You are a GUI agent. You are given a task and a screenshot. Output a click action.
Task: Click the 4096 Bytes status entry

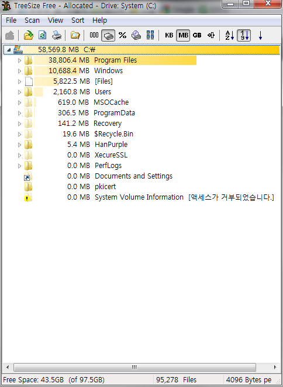click(x=249, y=379)
